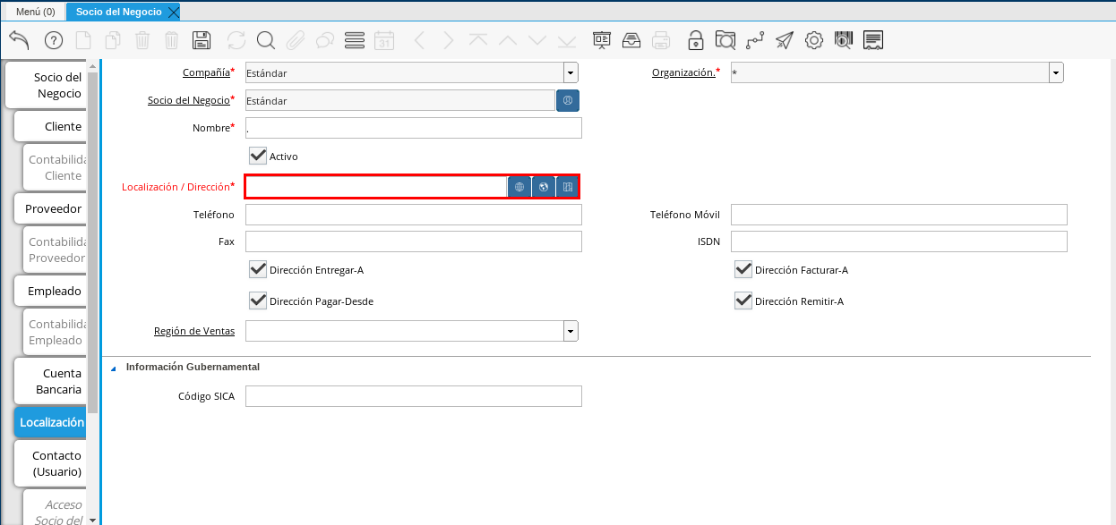The height and width of the screenshot is (525, 1116).
Task: Click the map icon in Localización field
Action: tap(568, 187)
